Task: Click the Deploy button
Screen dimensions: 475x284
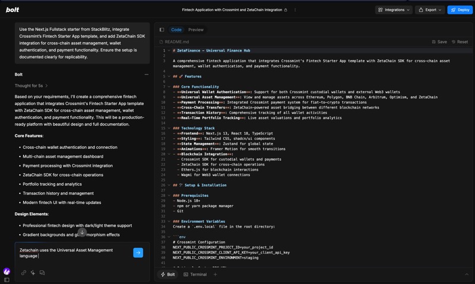Action: pos(460,10)
